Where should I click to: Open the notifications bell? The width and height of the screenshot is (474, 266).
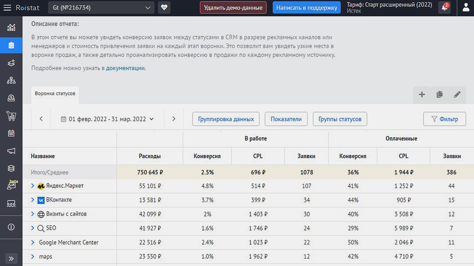pos(444,8)
